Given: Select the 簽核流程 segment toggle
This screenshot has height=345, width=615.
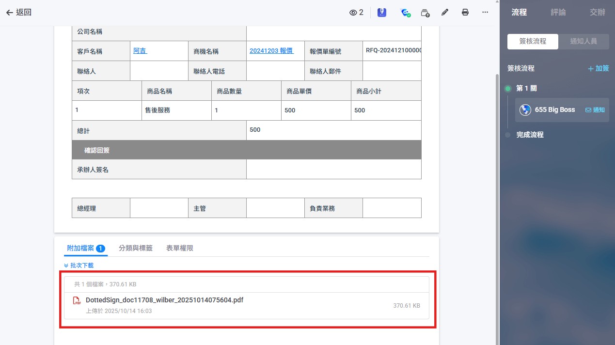Looking at the screenshot, I should (533, 42).
